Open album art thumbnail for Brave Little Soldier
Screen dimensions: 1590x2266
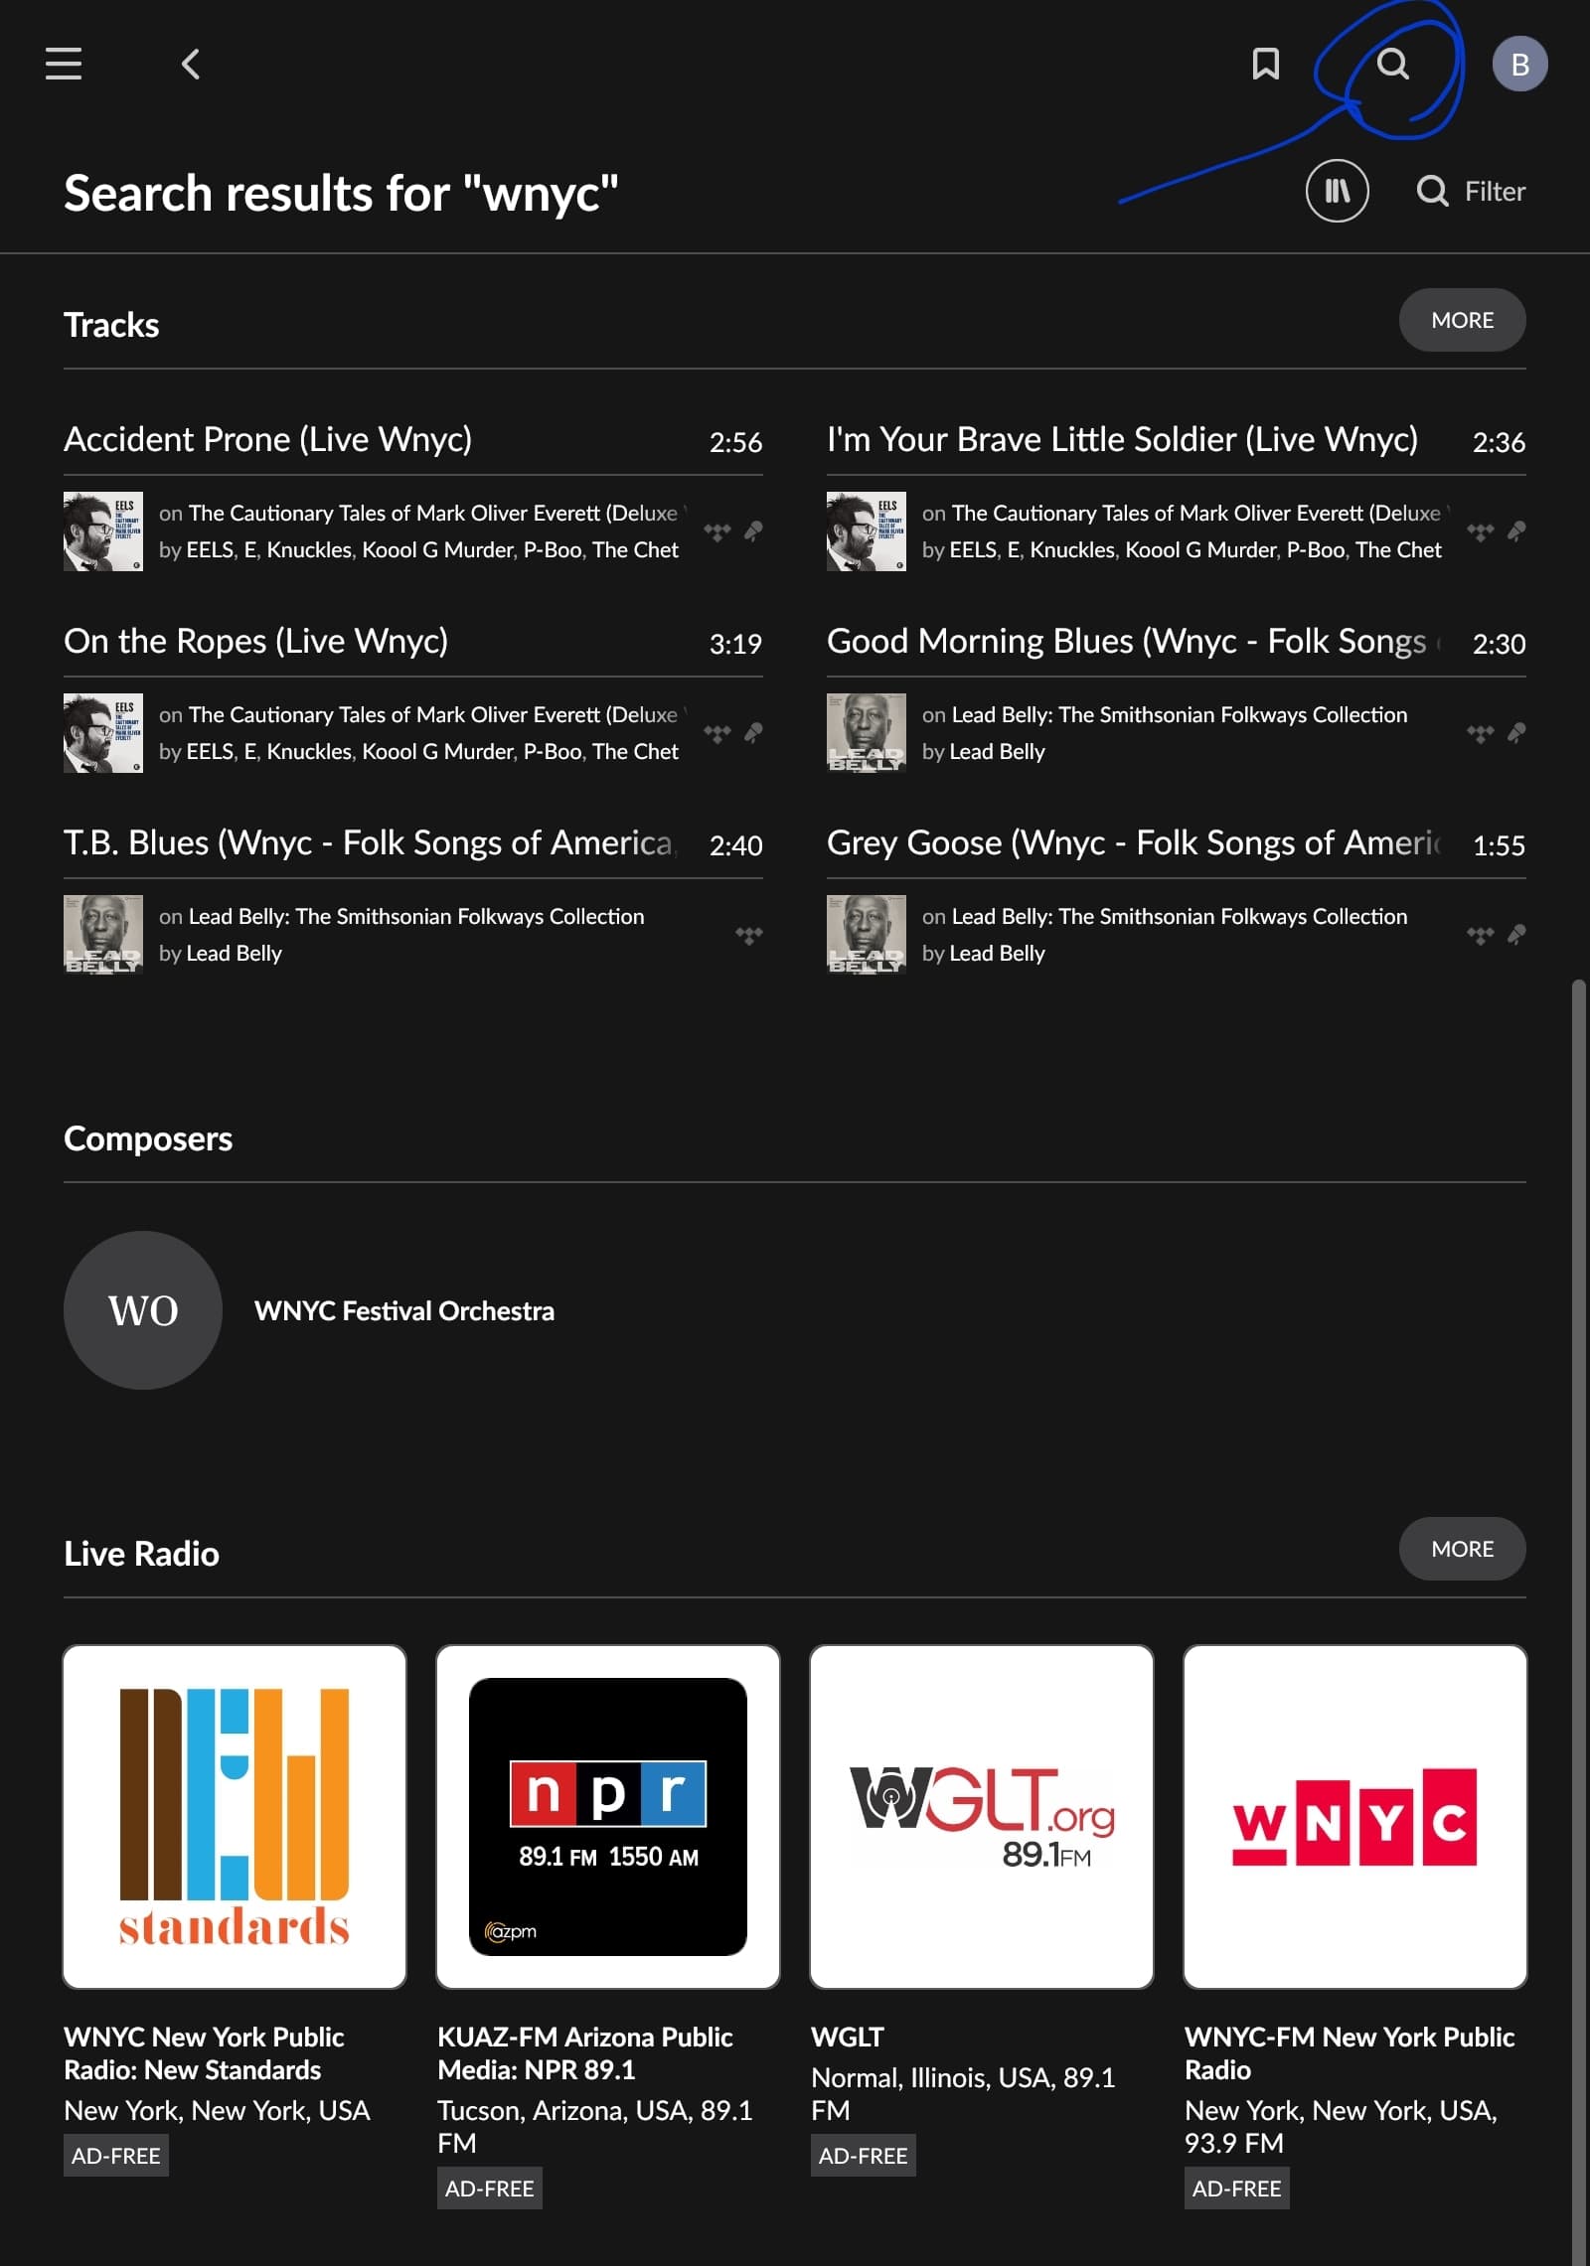867,531
